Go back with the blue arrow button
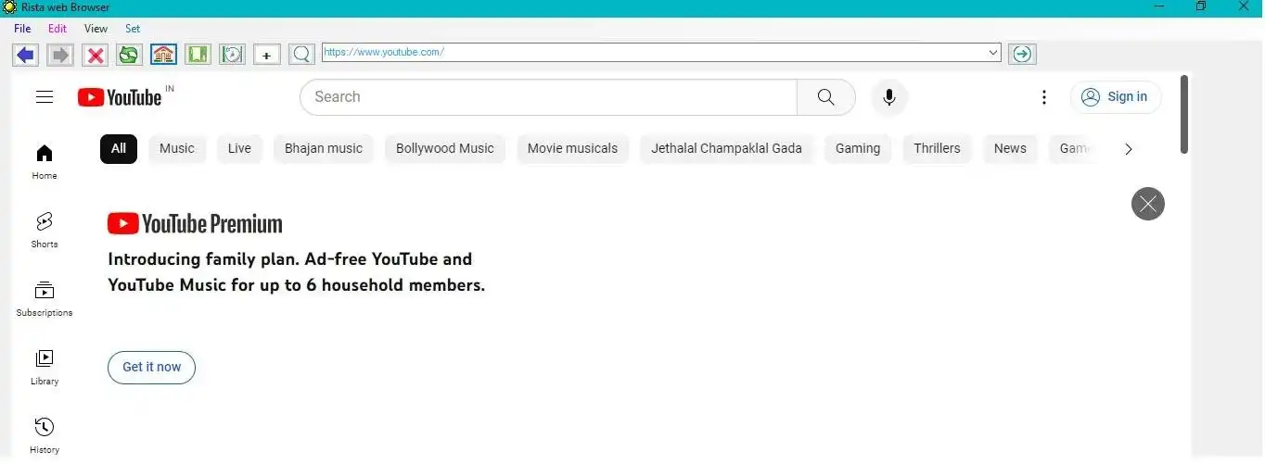This screenshot has width=1265, height=464. click(25, 55)
